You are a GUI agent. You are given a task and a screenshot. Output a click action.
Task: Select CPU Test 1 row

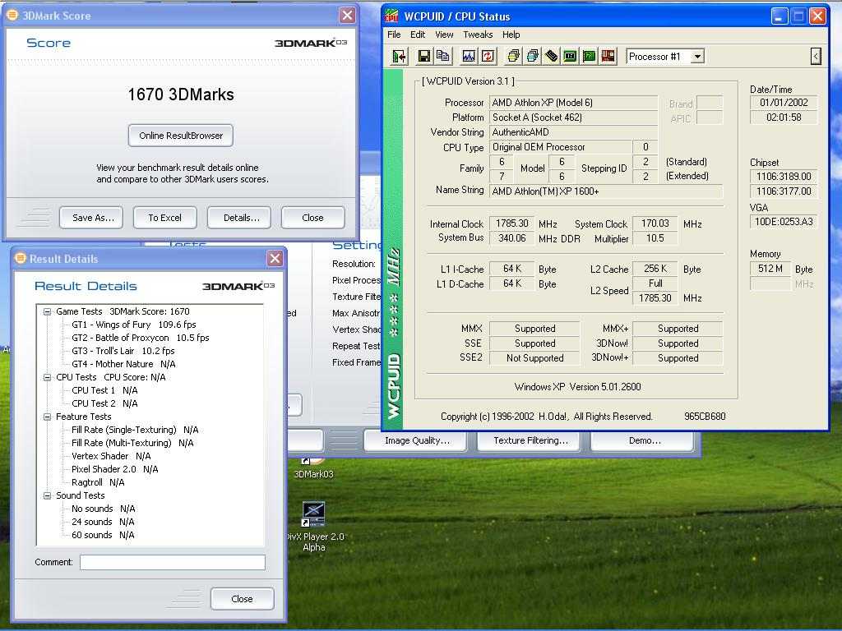[104, 390]
